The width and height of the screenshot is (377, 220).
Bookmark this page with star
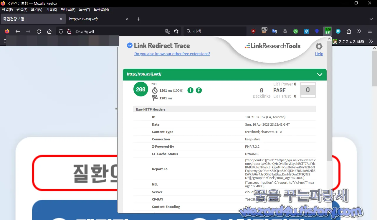click(x=176, y=31)
